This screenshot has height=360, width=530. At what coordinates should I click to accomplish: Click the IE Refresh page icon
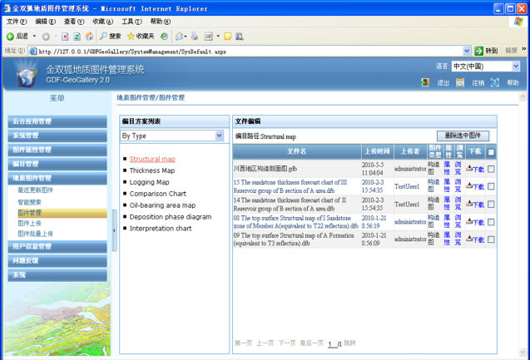77,37
